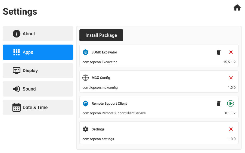Go to the home screen icon
This screenshot has width=245, height=153.
pos(237,8)
